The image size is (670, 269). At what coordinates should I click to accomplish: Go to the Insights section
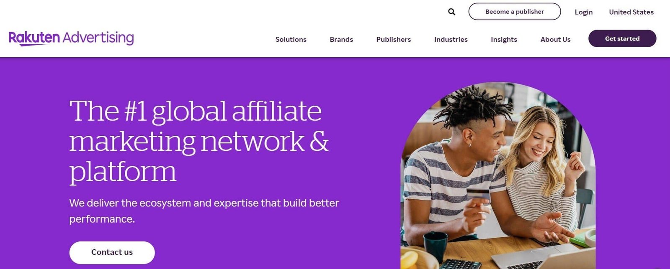(x=504, y=39)
